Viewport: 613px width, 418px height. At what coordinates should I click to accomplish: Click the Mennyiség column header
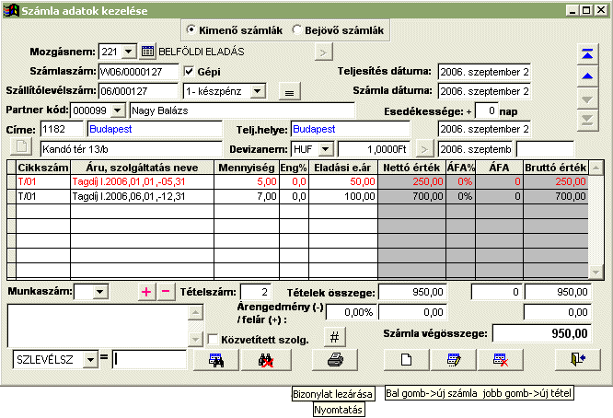247,168
